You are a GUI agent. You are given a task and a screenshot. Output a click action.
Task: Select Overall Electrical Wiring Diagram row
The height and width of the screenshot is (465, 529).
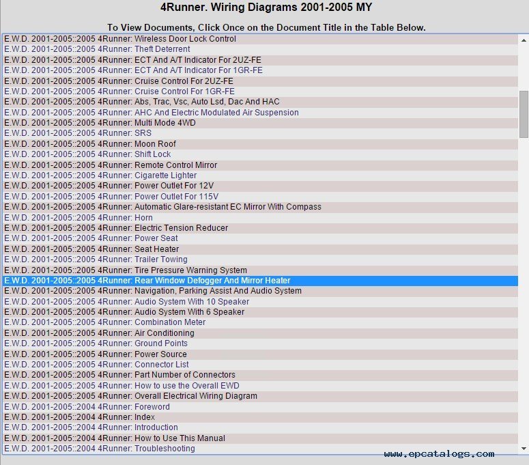260,396
